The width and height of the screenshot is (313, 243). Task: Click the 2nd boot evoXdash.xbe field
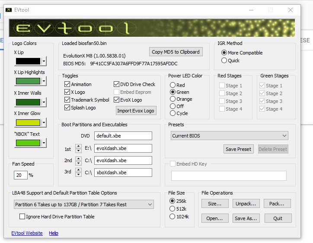[x=123, y=160]
